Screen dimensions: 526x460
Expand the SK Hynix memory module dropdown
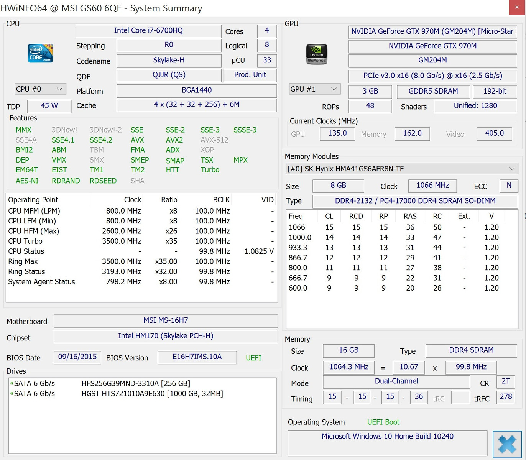coord(402,169)
